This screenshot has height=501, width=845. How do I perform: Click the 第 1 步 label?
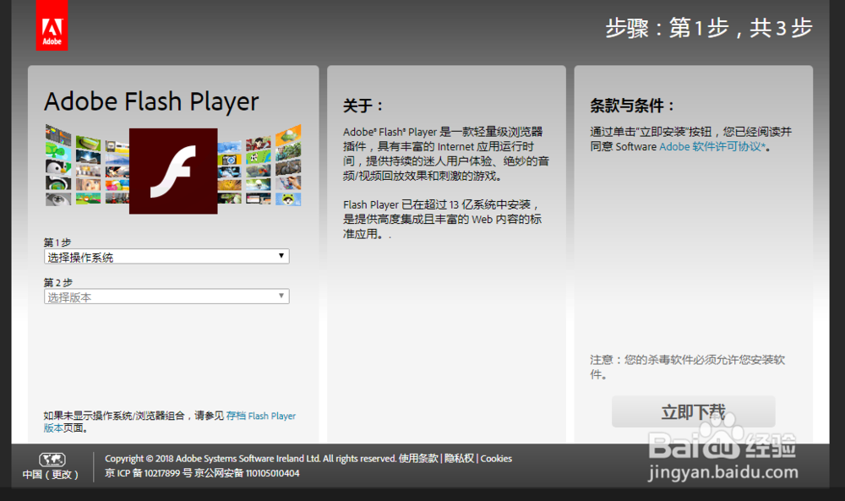[x=57, y=242]
